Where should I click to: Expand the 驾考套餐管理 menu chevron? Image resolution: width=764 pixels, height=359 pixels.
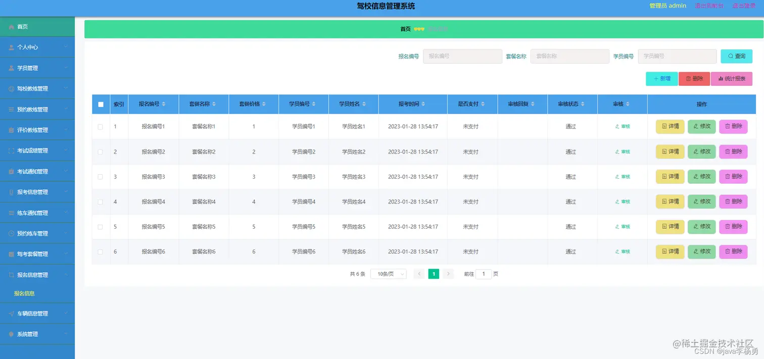click(66, 254)
